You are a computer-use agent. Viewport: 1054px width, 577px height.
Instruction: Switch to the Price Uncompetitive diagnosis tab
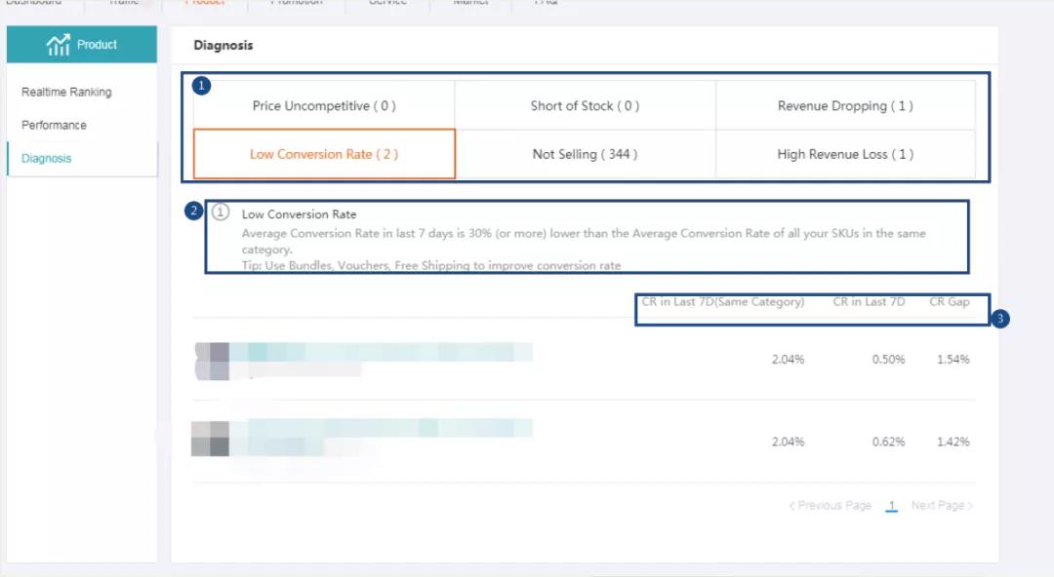tap(324, 106)
